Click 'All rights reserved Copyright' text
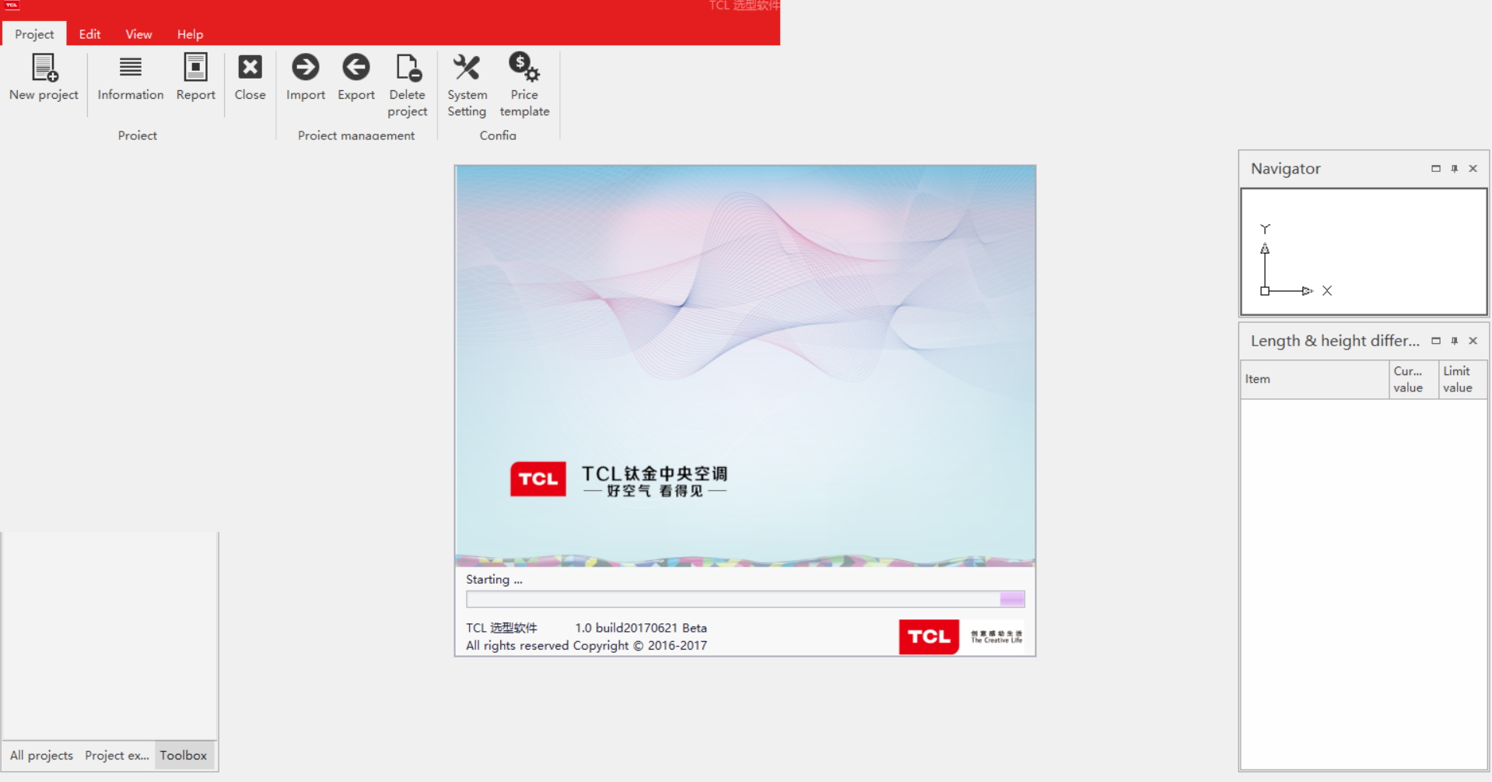The image size is (1492, 782). pyautogui.click(x=587, y=646)
